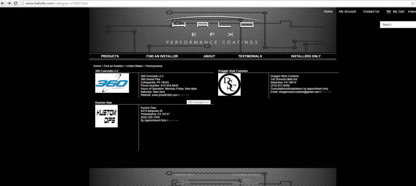The height and width of the screenshot is (186, 416).
Task: Click the By Appointment Only text
Action: point(154,120)
